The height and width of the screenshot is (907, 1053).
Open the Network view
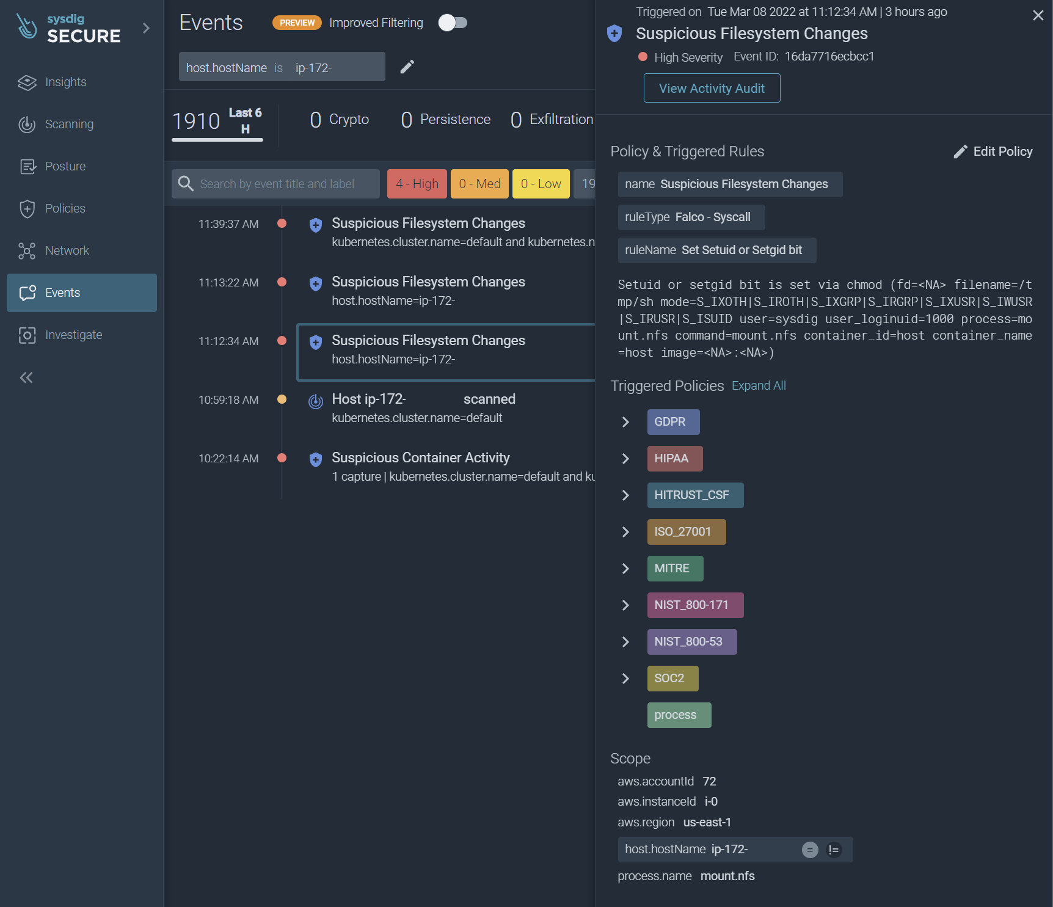pyautogui.click(x=67, y=250)
